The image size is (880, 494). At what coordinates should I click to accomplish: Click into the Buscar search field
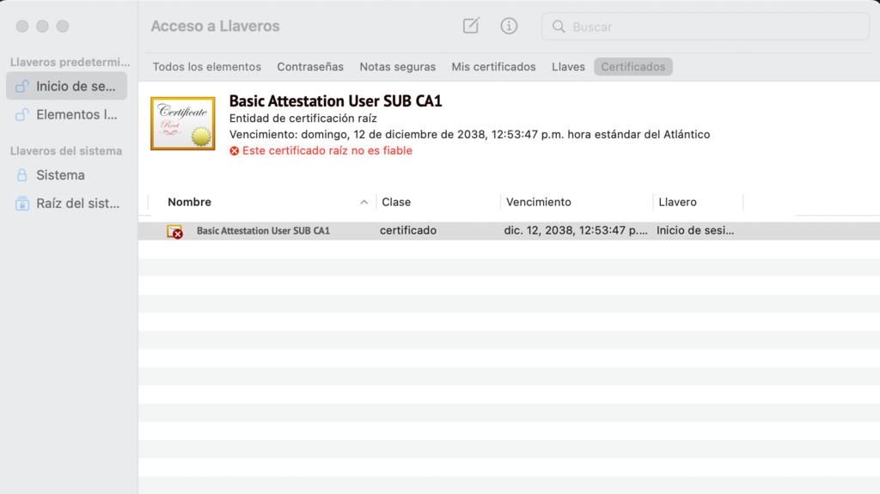(713, 27)
